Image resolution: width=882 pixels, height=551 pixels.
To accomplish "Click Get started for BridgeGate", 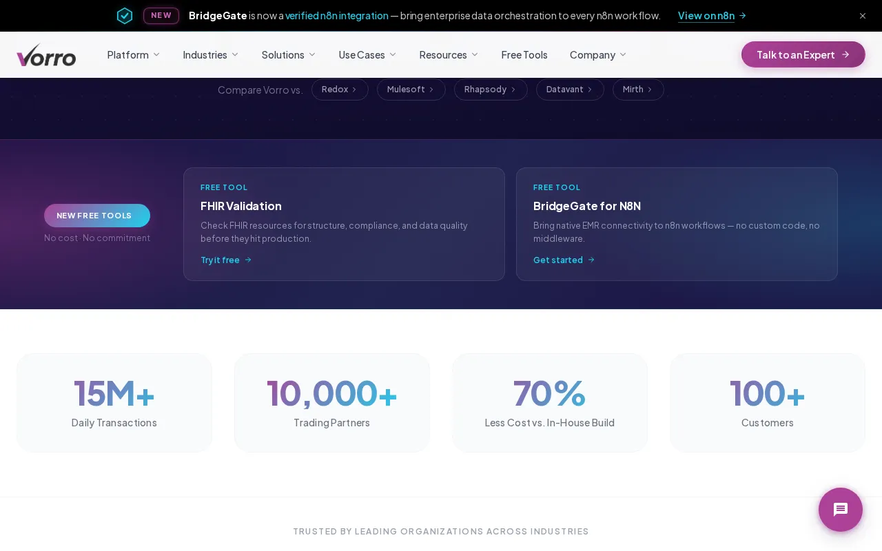I will pyautogui.click(x=564, y=260).
